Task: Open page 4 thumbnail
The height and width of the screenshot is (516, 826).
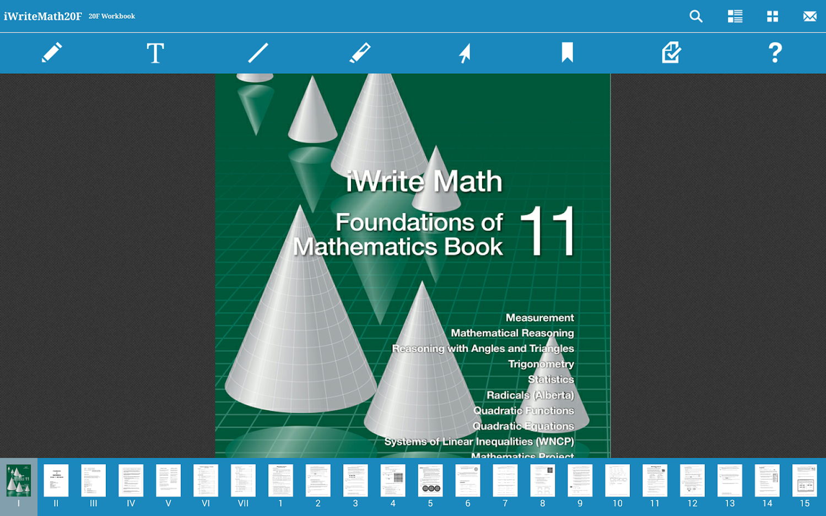Action: pos(393,480)
